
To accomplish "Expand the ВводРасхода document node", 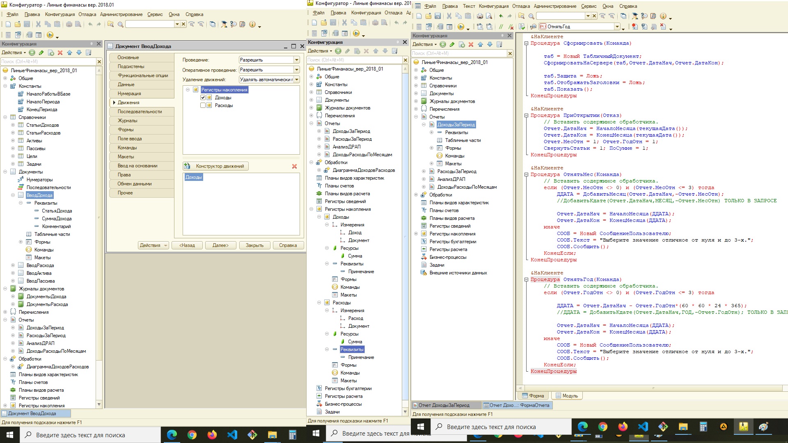I will click(13, 265).
